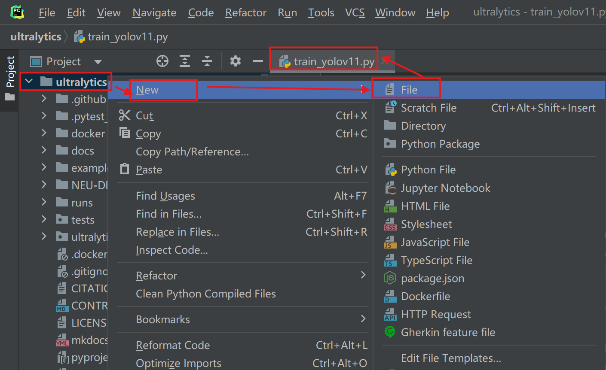Open the Help menu
The image size is (606, 370).
438,13
